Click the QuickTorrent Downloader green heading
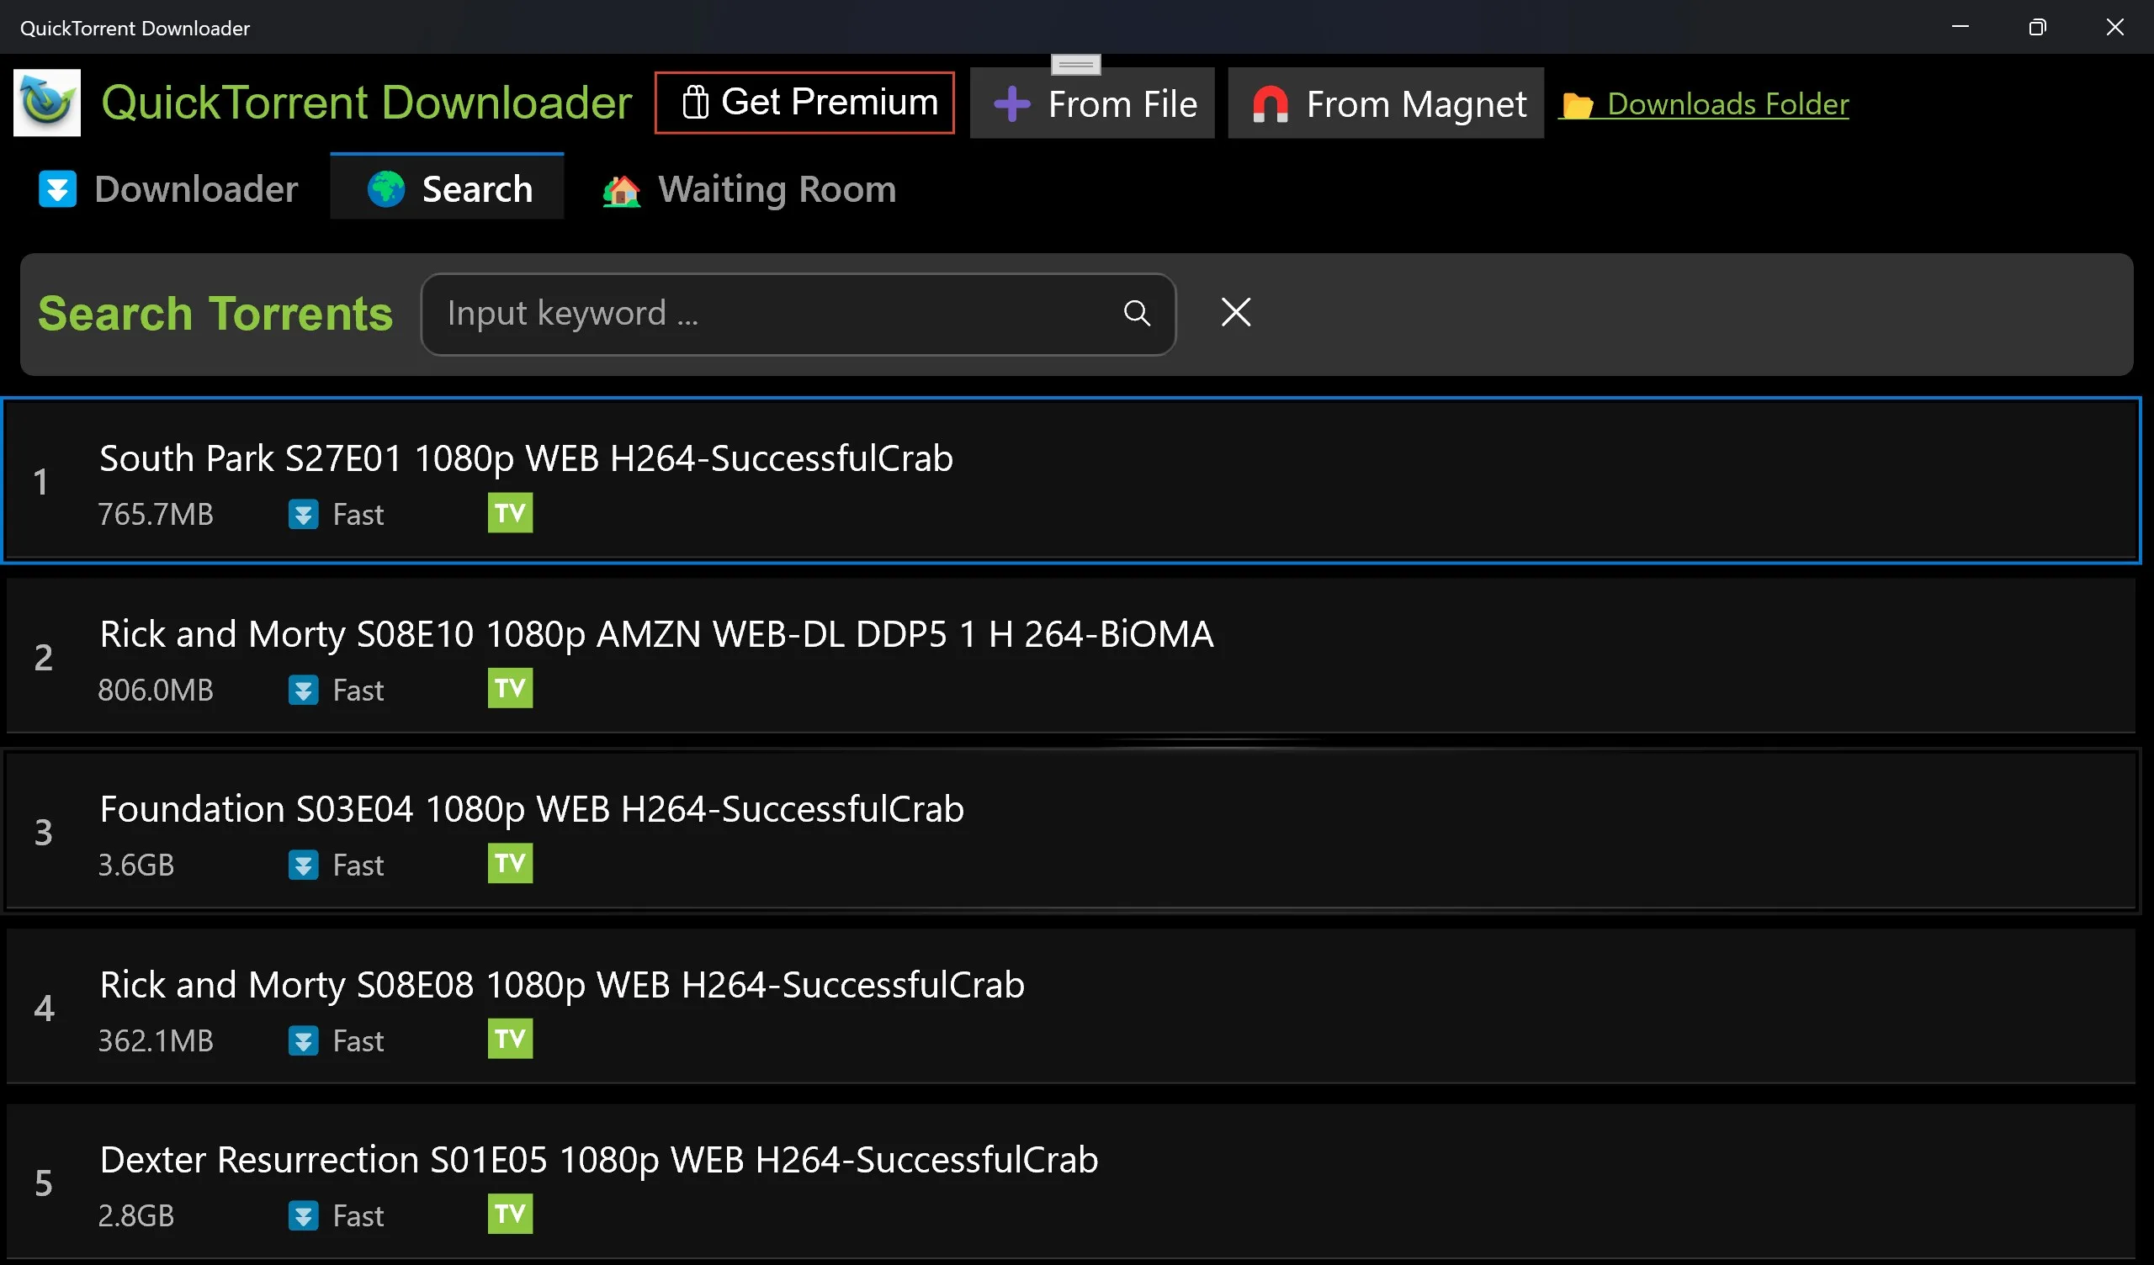Viewport: 2154px width, 1265px height. pyautogui.click(x=367, y=103)
